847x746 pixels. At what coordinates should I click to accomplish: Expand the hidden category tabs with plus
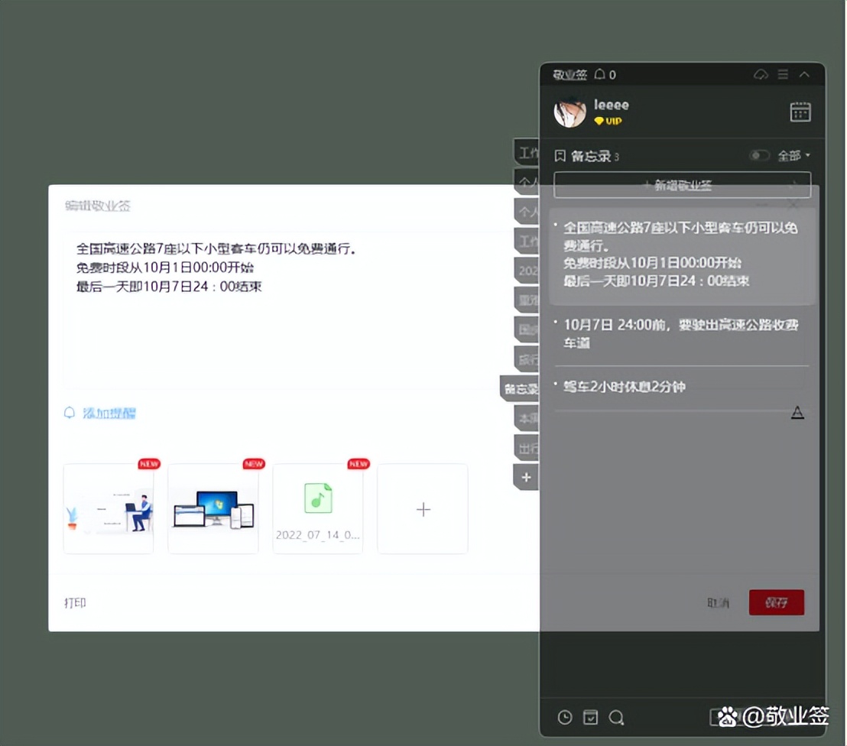click(x=526, y=477)
